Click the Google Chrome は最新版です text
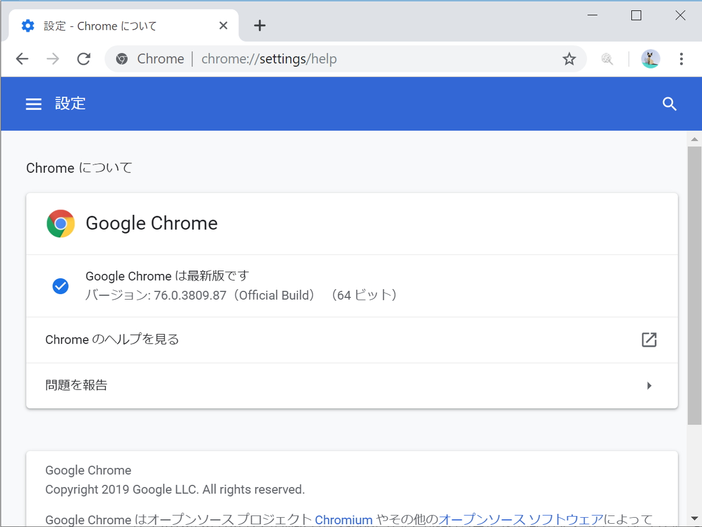 click(x=167, y=276)
